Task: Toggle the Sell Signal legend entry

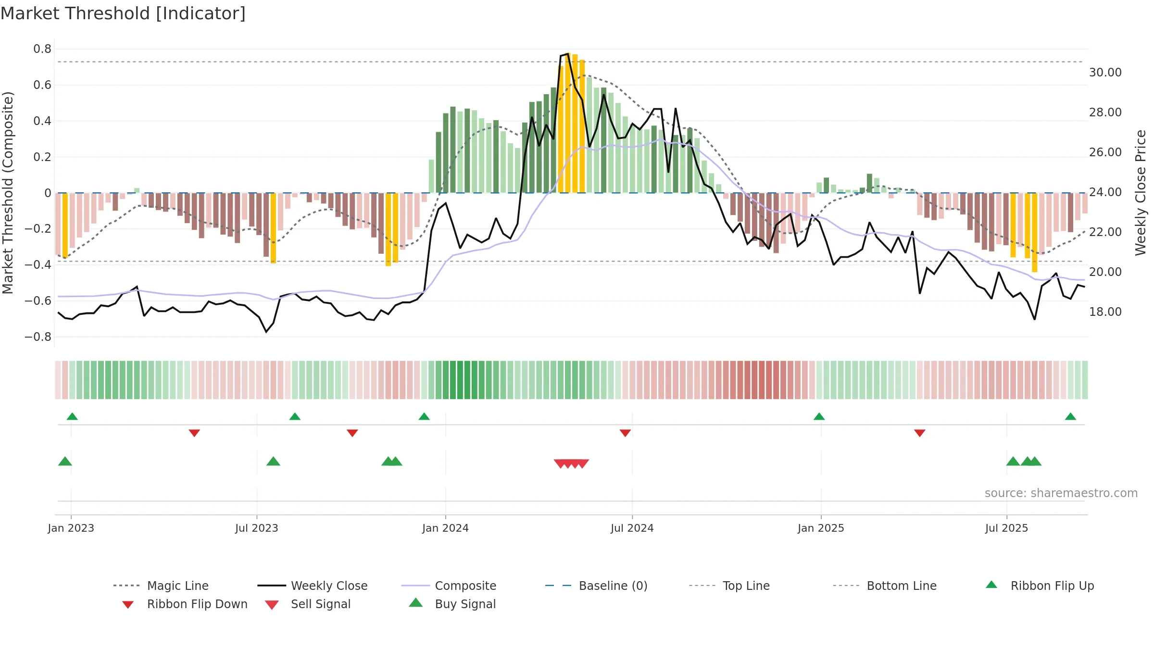Action: [308, 604]
